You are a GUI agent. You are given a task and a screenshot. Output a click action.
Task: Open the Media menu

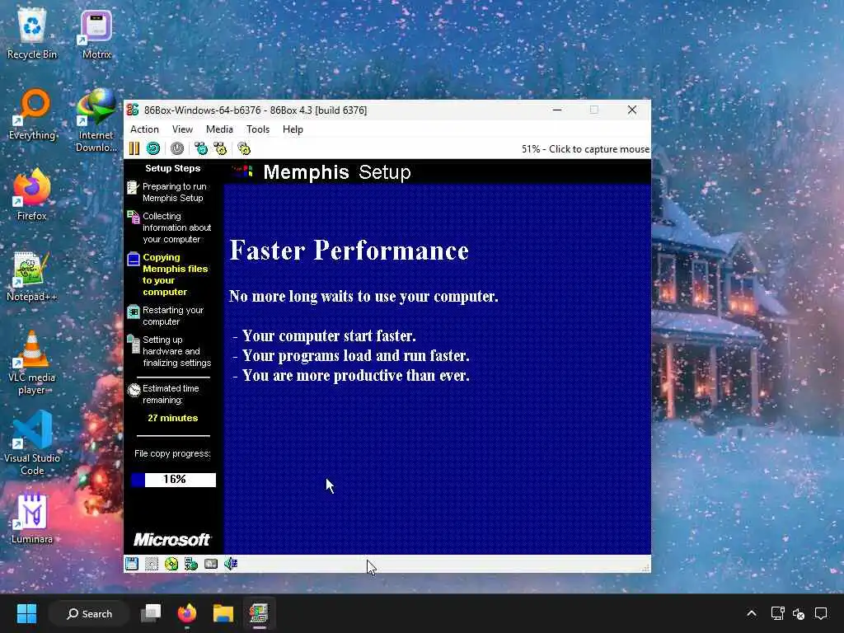(219, 129)
